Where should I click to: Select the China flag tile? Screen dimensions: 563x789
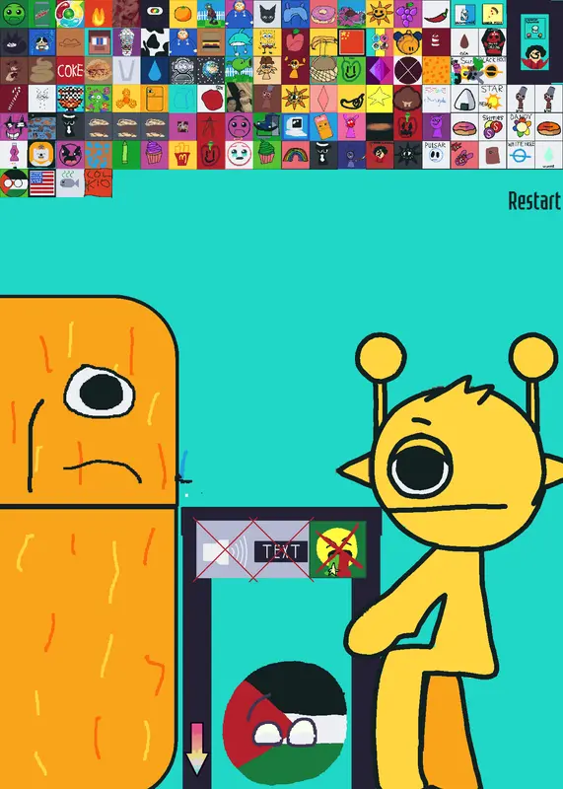(x=352, y=42)
